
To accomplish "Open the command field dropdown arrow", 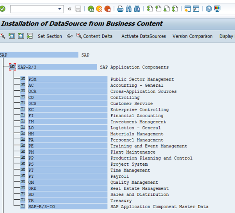I will [60, 9].
